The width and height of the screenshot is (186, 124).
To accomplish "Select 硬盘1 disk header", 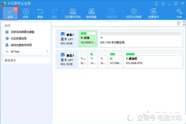I will click(67, 38).
